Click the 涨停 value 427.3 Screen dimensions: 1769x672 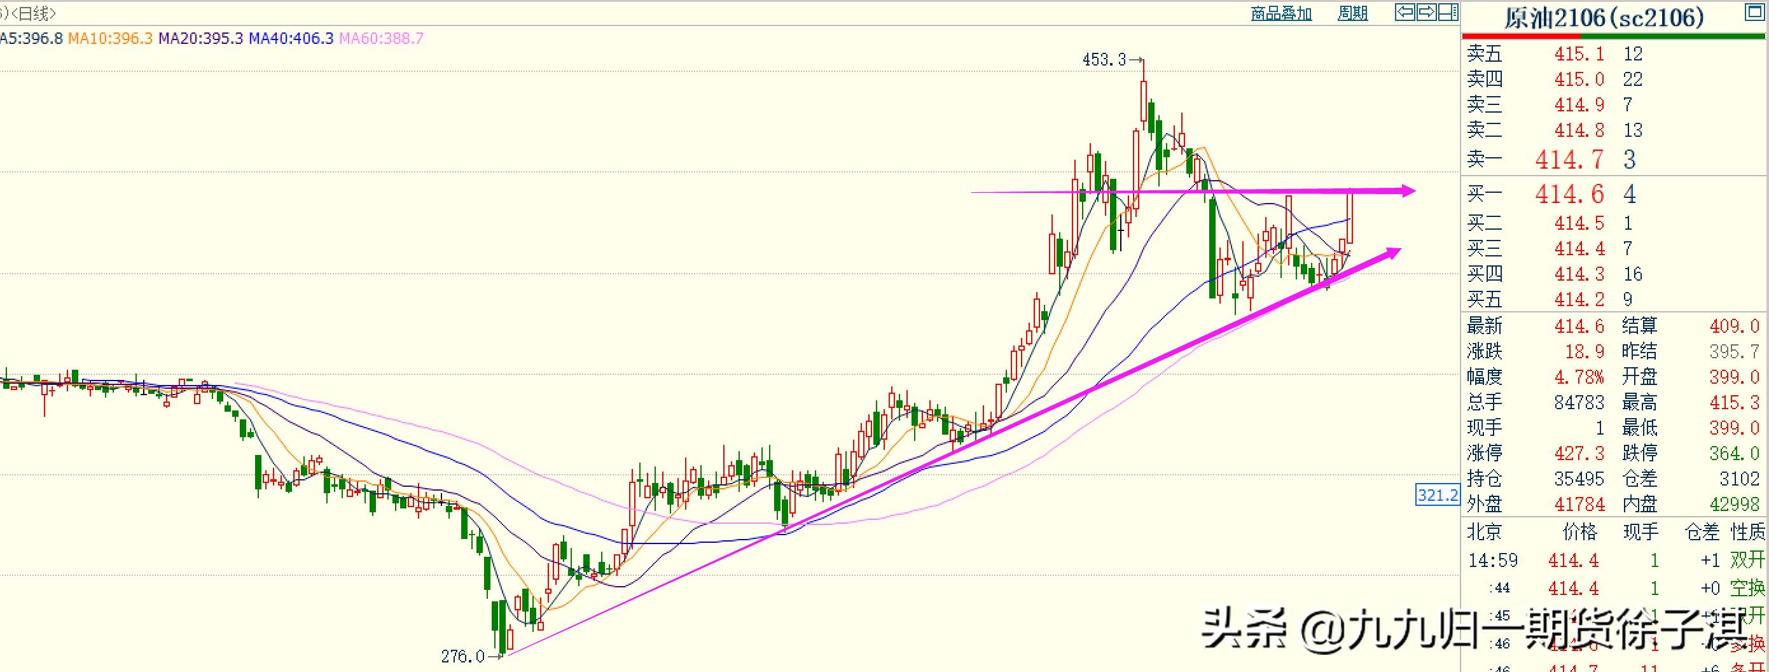pyautogui.click(x=1579, y=453)
